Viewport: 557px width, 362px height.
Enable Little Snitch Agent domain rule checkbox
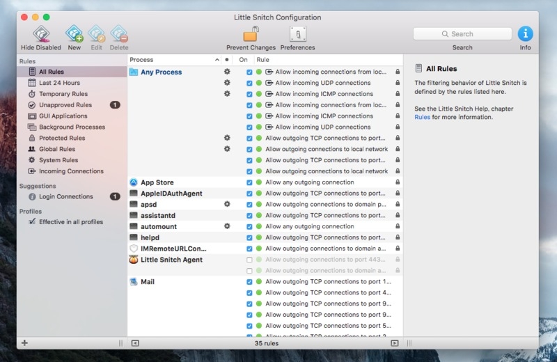click(249, 271)
